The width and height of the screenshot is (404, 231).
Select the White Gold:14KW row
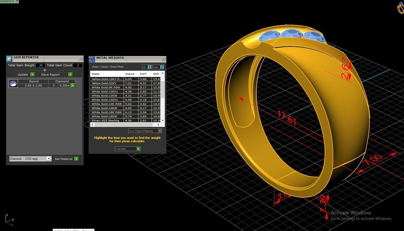[x=126, y=108]
